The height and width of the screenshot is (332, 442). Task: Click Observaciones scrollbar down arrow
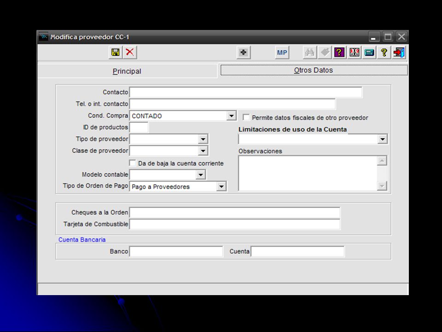382,186
